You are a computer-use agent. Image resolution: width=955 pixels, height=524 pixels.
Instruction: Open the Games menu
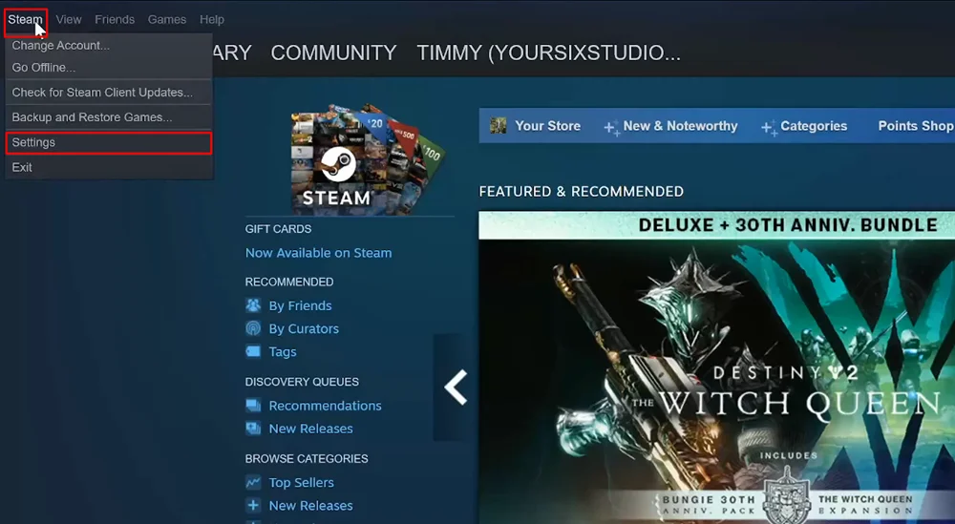point(167,19)
